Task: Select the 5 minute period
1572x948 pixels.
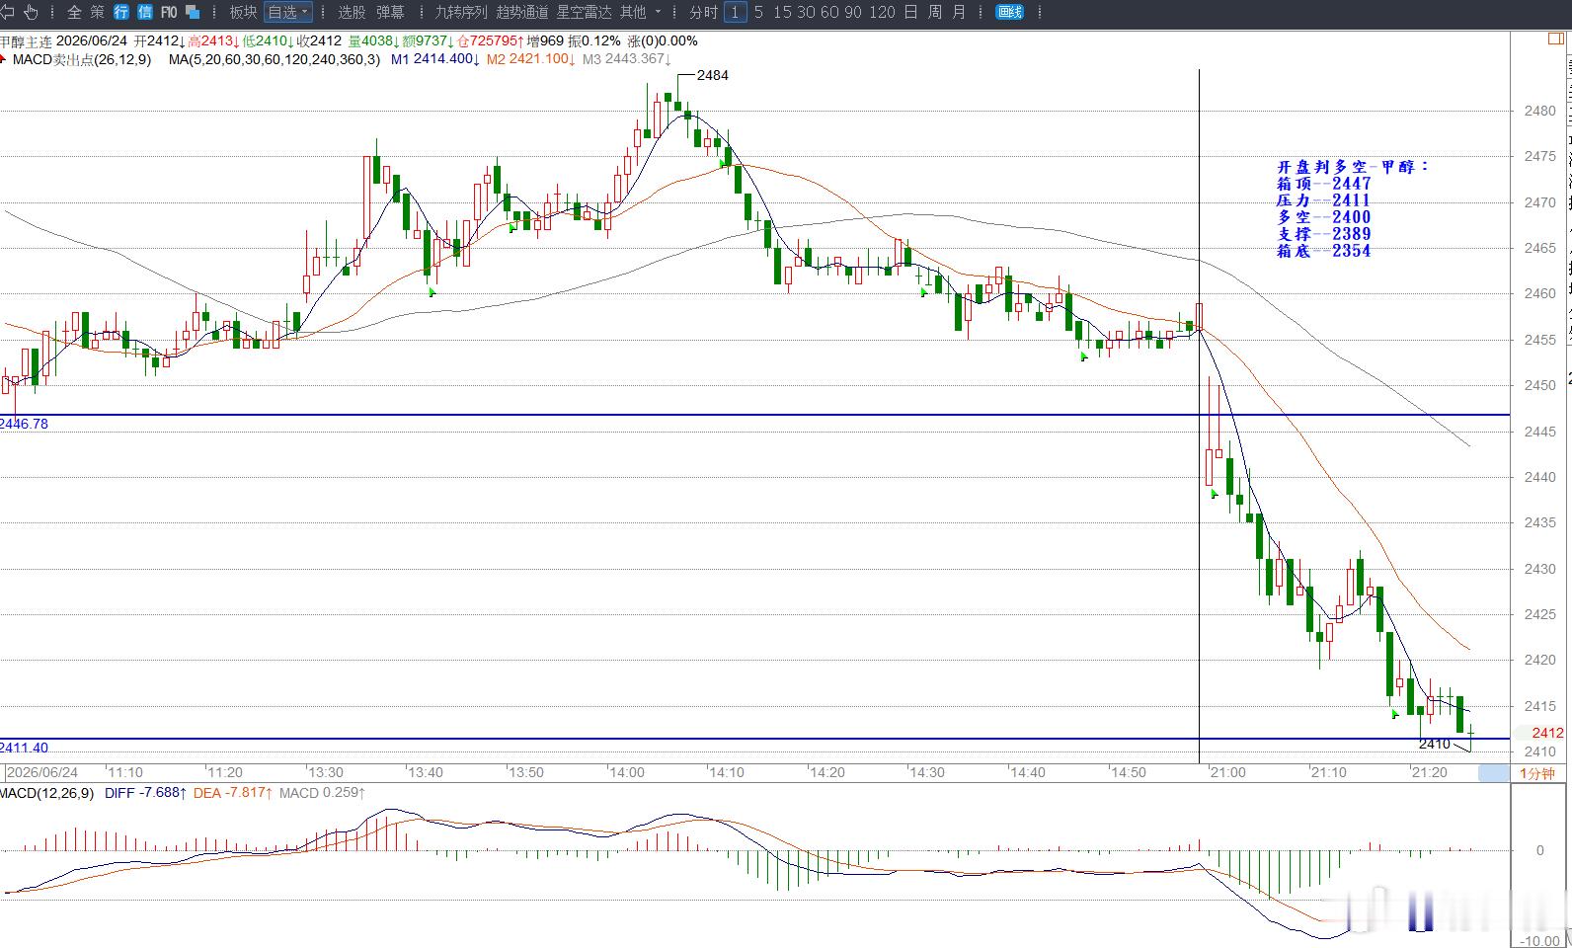Action: click(x=758, y=12)
